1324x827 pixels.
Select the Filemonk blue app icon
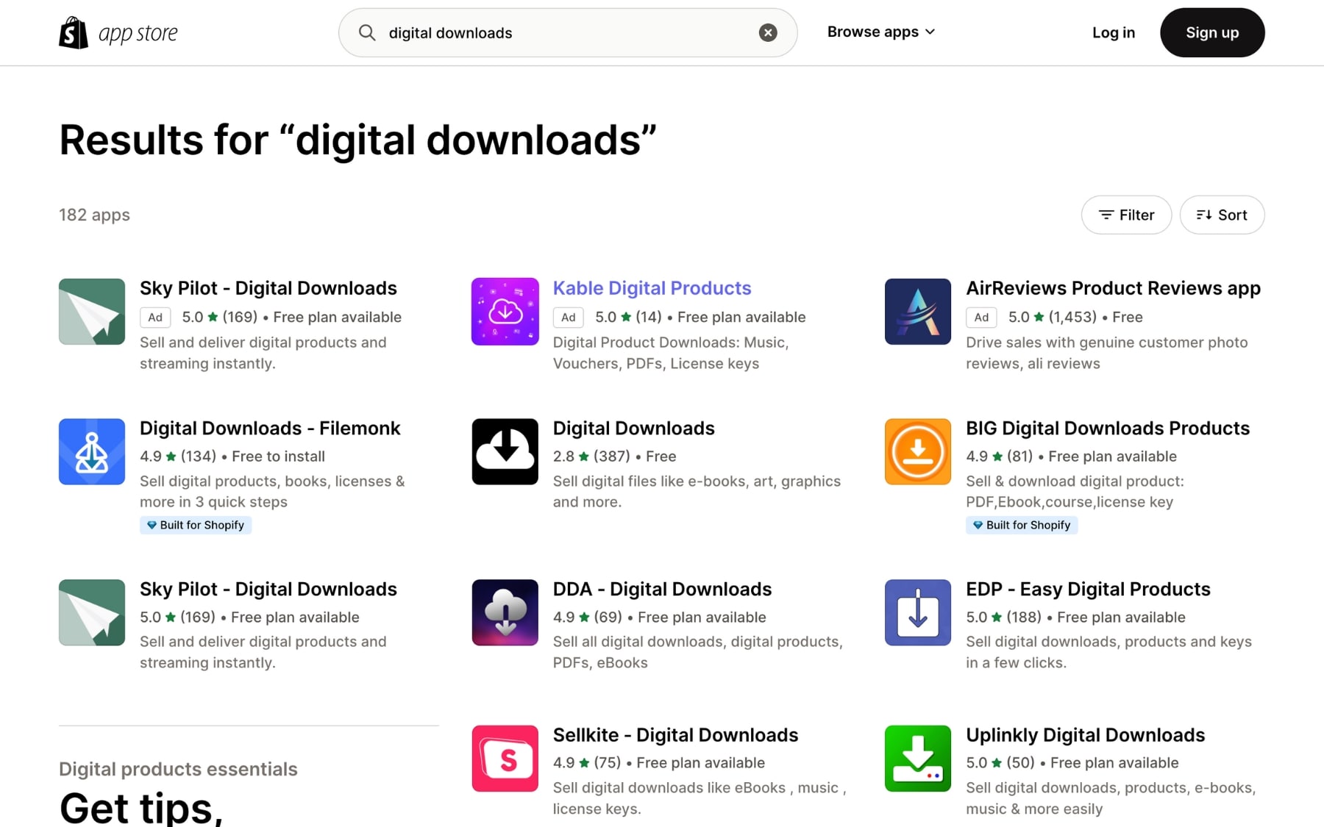coord(92,451)
